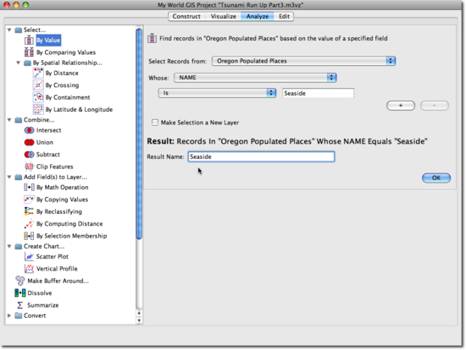Click the Clip Features icon
466x350 pixels.
[x=29, y=167]
